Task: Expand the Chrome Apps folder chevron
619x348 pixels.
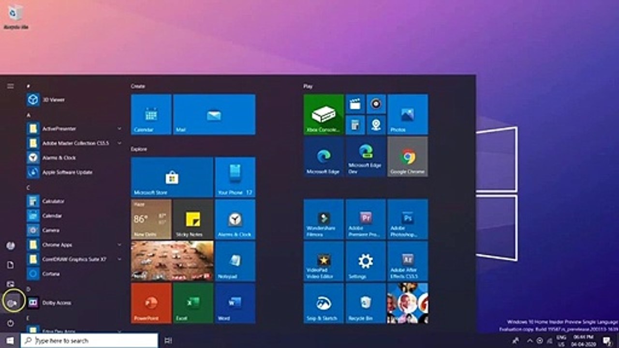Action: pyautogui.click(x=119, y=245)
